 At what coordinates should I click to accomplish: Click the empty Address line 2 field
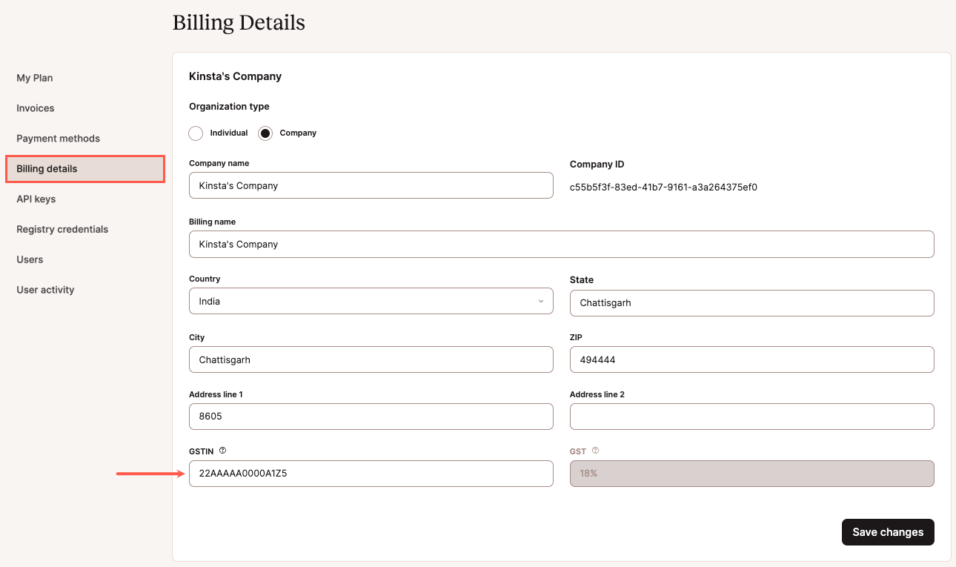(x=751, y=417)
